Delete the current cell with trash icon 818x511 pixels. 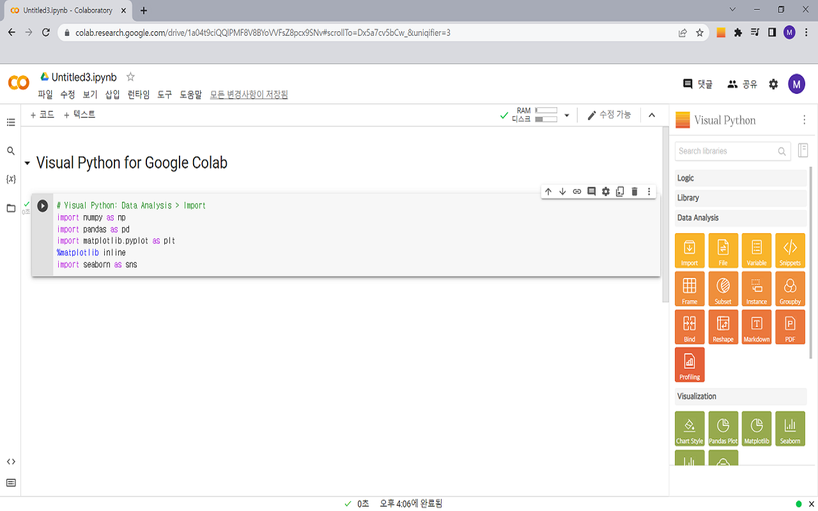pyautogui.click(x=634, y=191)
